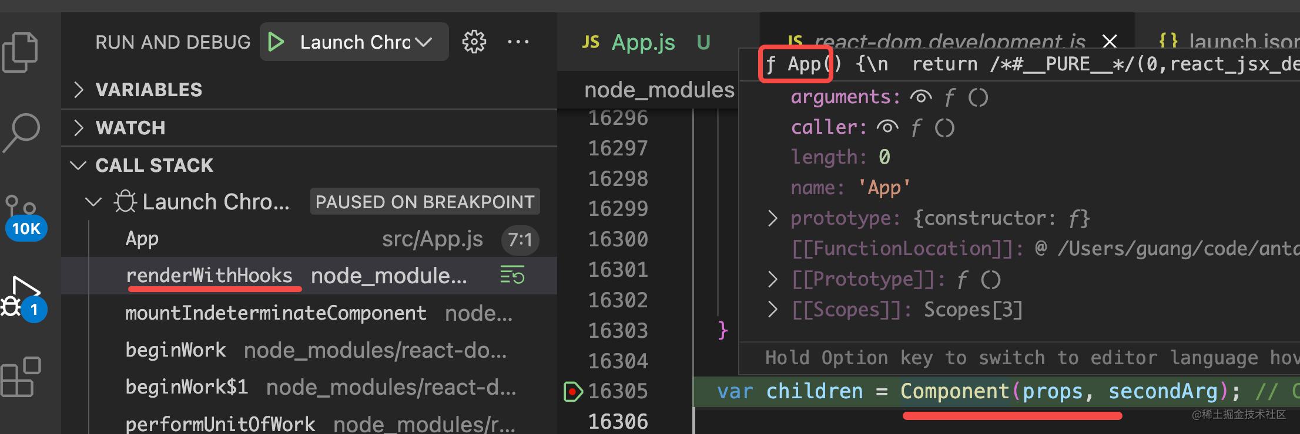Select the mountIndeterminateComponent stack frame
Screen dimensions: 1300x434
coord(276,313)
